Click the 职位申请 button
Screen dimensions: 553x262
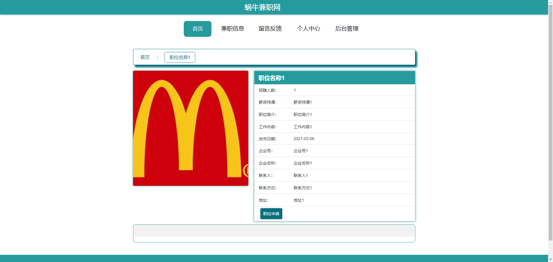tap(271, 214)
